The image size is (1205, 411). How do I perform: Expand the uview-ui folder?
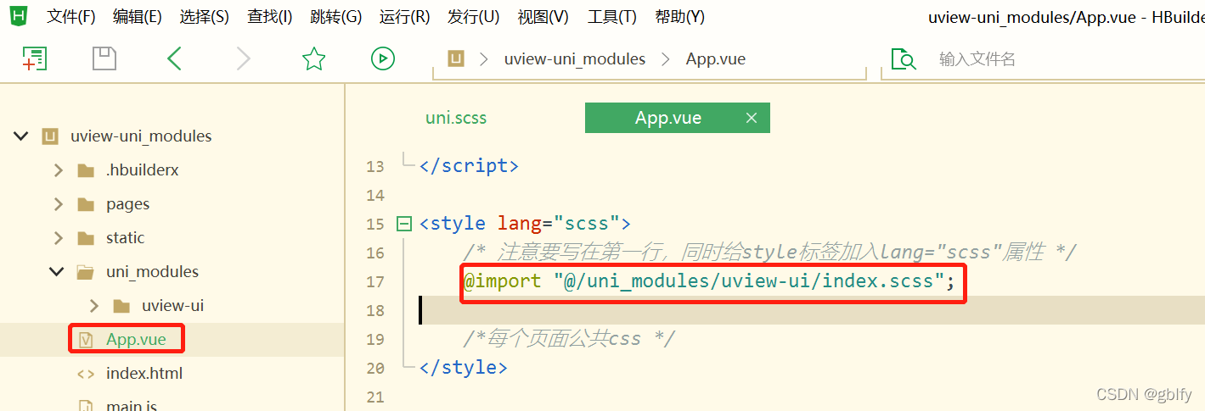point(93,306)
